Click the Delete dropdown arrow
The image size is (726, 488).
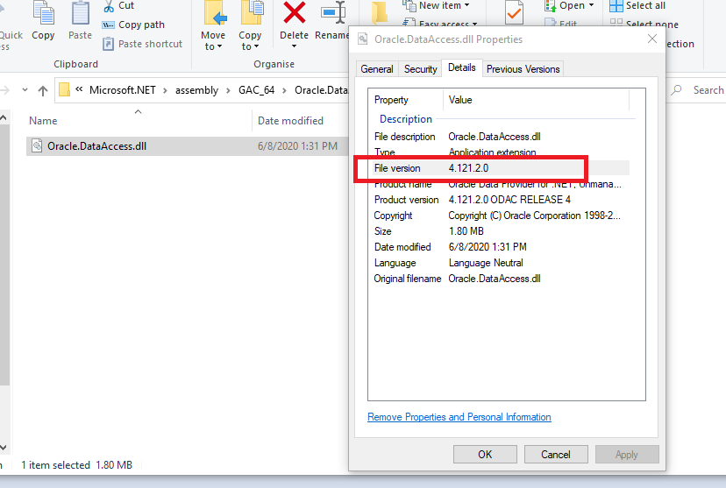click(294, 46)
